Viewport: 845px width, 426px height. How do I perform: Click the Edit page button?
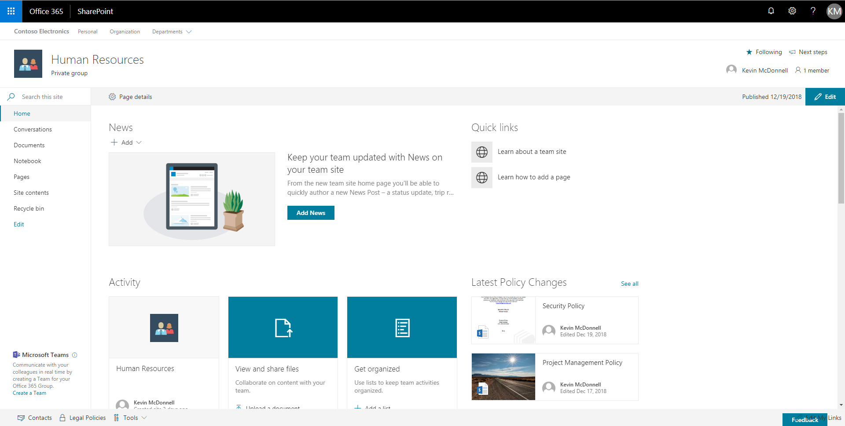825,97
